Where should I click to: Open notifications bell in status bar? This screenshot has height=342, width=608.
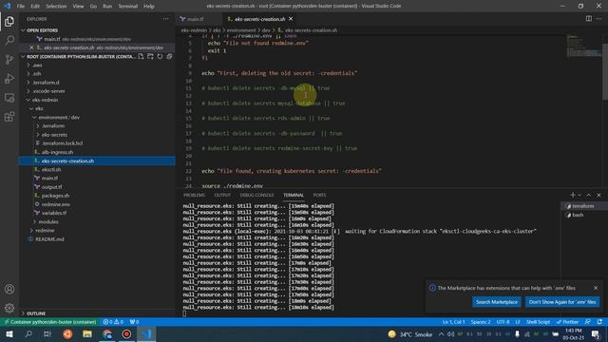click(x=599, y=322)
